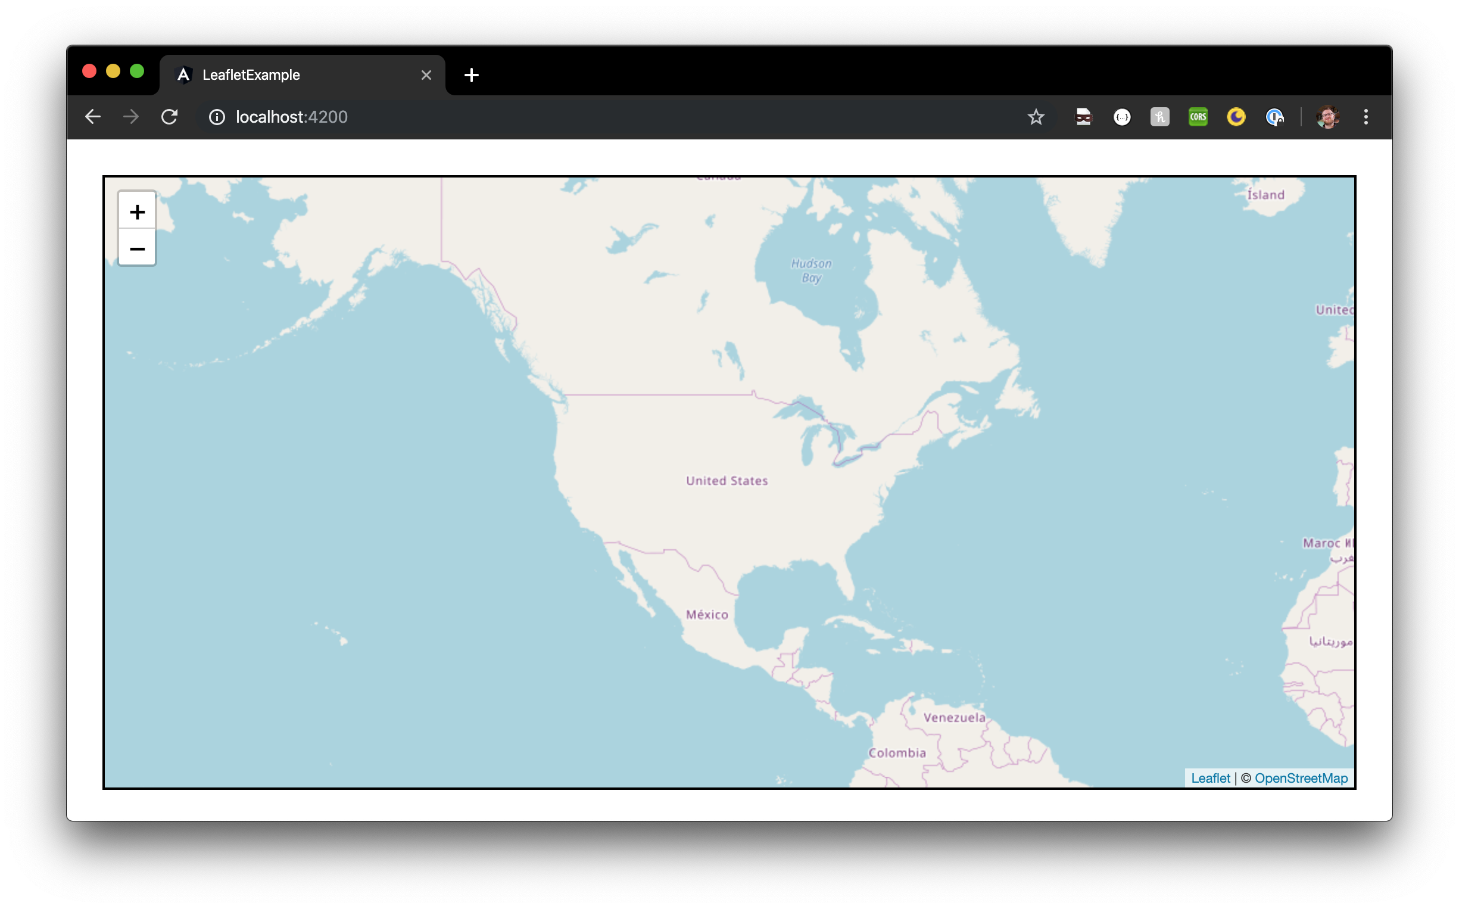Open the user profile avatar menu
The height and width of the screenshot is (909, 1459).
1327,117
